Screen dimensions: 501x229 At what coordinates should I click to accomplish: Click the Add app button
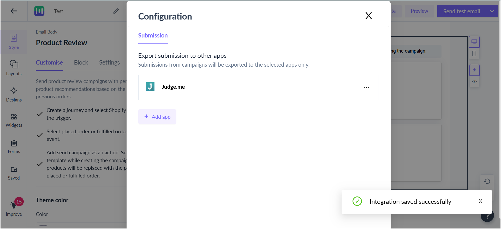157,117
